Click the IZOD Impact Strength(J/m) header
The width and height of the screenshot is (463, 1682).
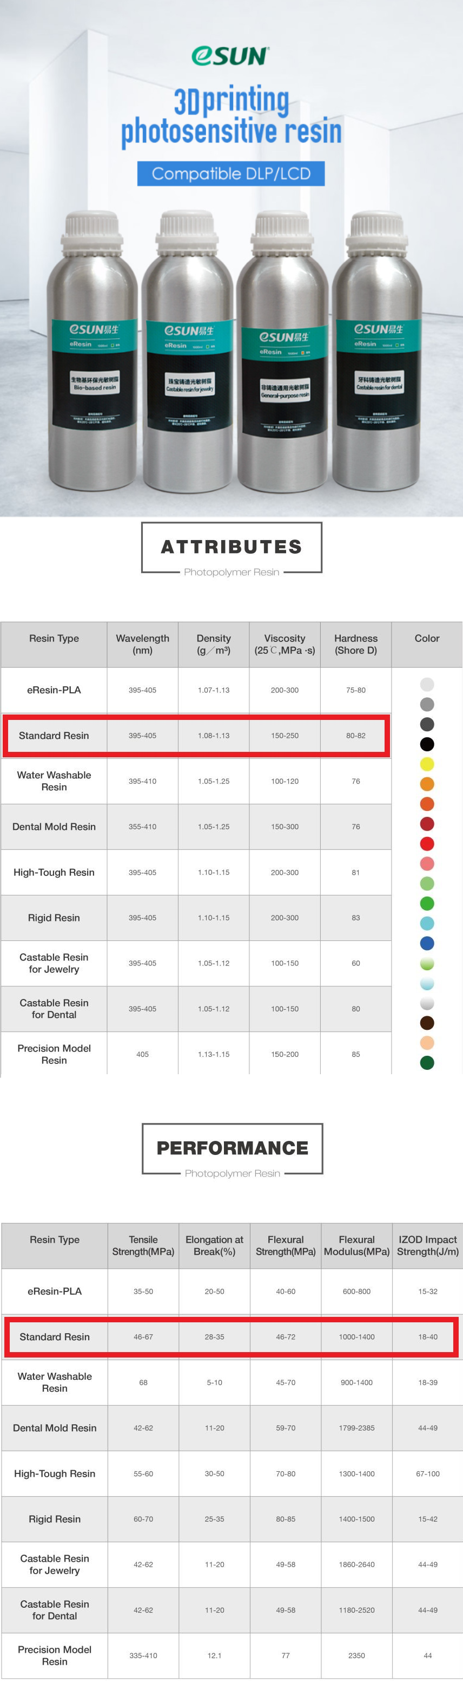coord(428,1245)
